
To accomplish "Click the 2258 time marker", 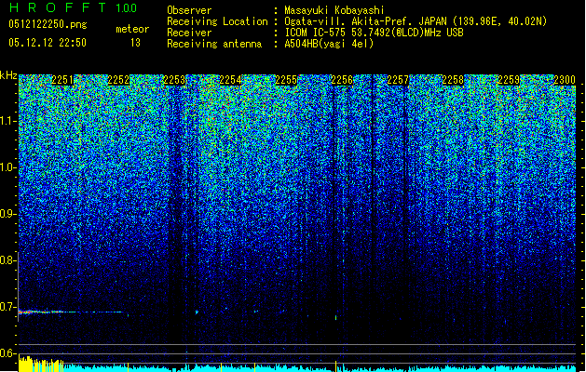I will click(x=453, y=80).
